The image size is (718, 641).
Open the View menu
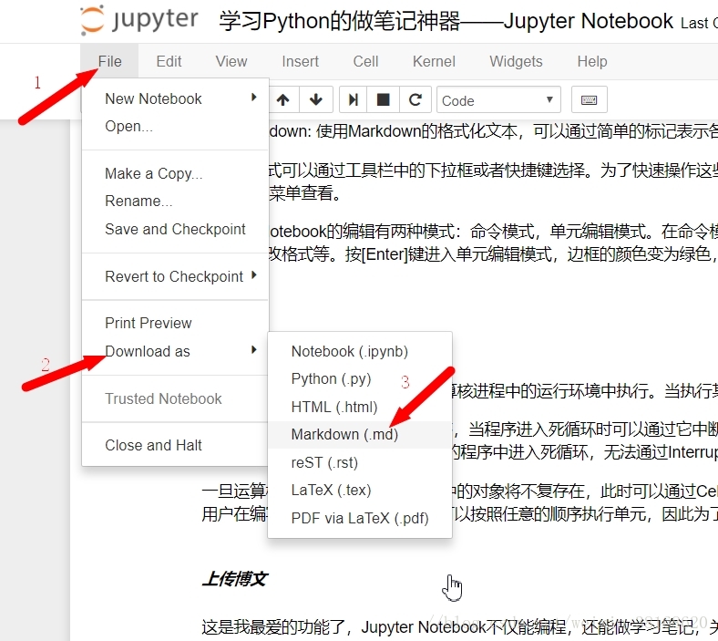coord(231,61)
